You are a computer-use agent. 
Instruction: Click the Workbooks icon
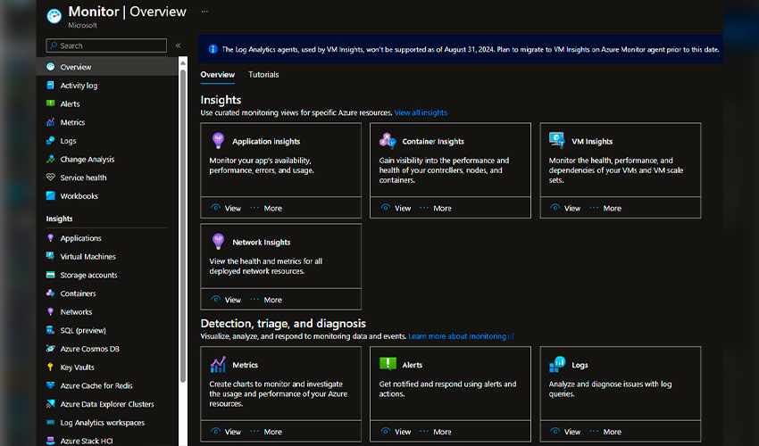50,195
